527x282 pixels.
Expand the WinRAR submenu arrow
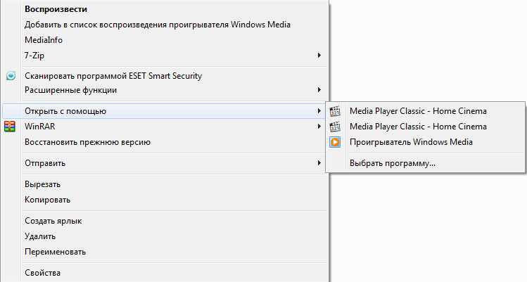[x=319, y=127]
